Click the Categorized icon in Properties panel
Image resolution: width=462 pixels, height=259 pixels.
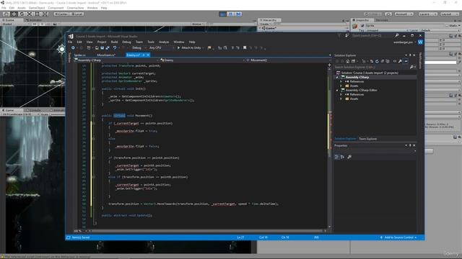click(337, 157)
